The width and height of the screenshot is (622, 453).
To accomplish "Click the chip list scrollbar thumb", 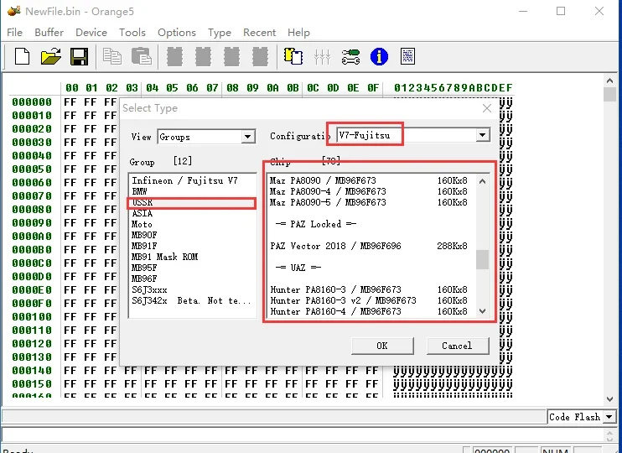I will point(482,260).
